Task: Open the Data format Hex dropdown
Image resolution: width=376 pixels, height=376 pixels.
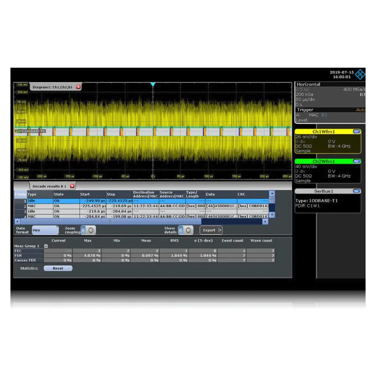Action: 45,230
